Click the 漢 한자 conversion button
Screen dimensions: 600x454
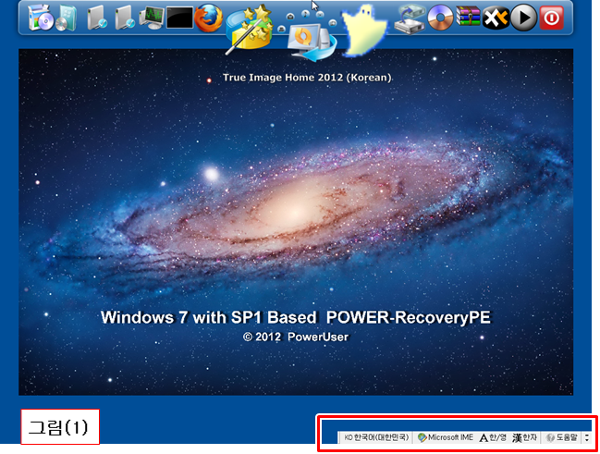tap(524, 437)
